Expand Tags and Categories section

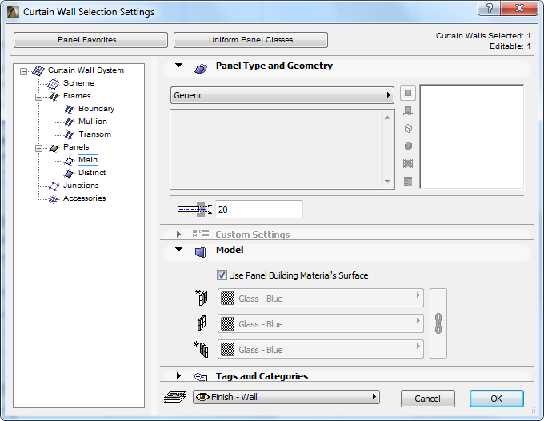[178, 376]
